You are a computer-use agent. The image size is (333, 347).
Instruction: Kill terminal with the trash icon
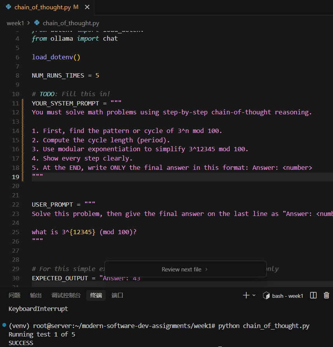pos(326,295)
